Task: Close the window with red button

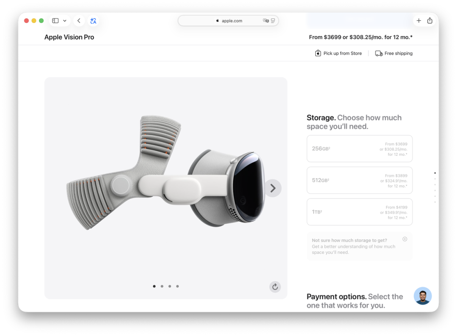Action: [27, 21]
